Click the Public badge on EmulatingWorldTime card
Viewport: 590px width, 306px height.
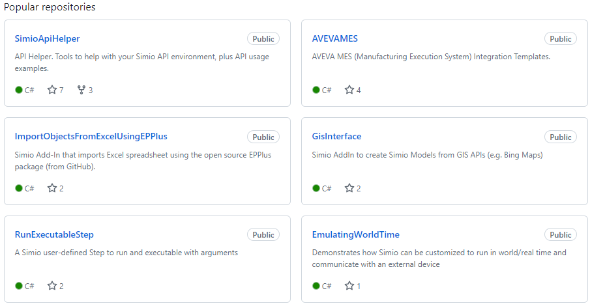tap(561, 235)
